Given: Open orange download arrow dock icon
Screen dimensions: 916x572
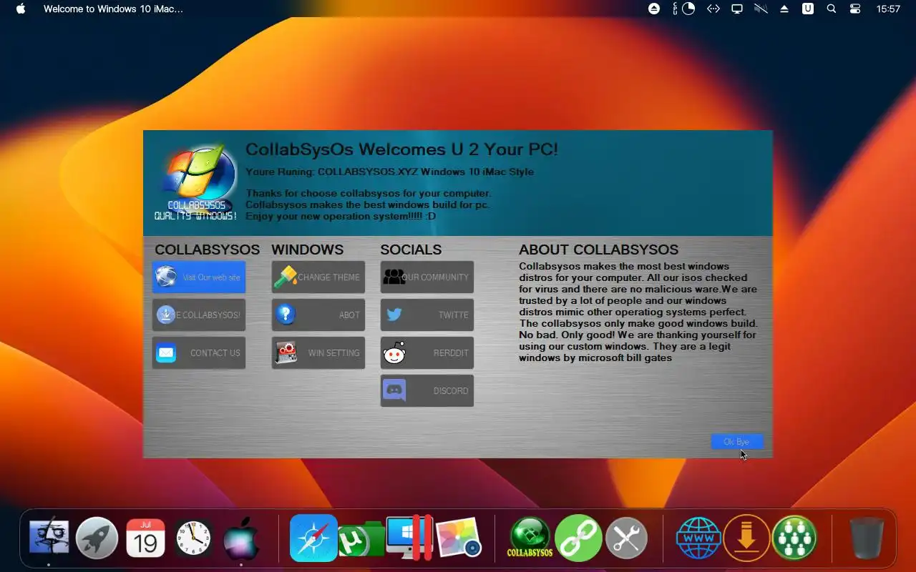Looking at the screenshot, I should pos(746,538).
